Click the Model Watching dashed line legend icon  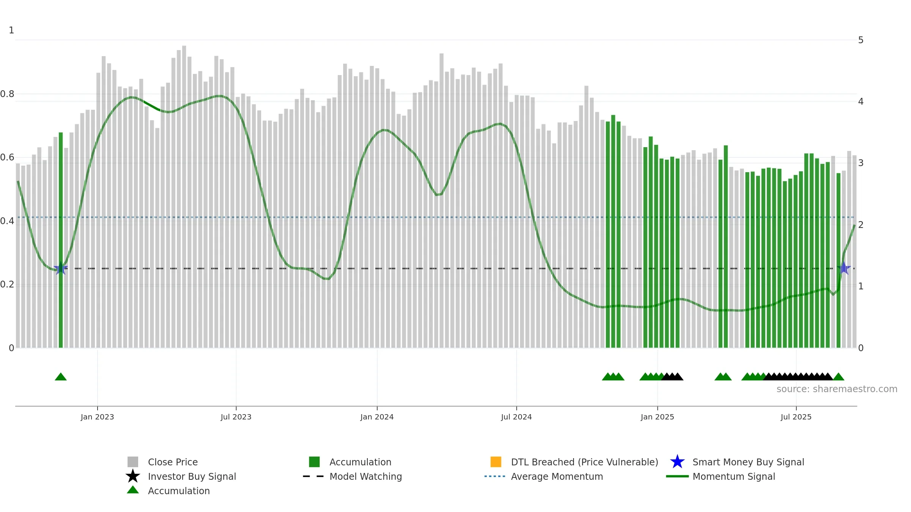(314, 476)
